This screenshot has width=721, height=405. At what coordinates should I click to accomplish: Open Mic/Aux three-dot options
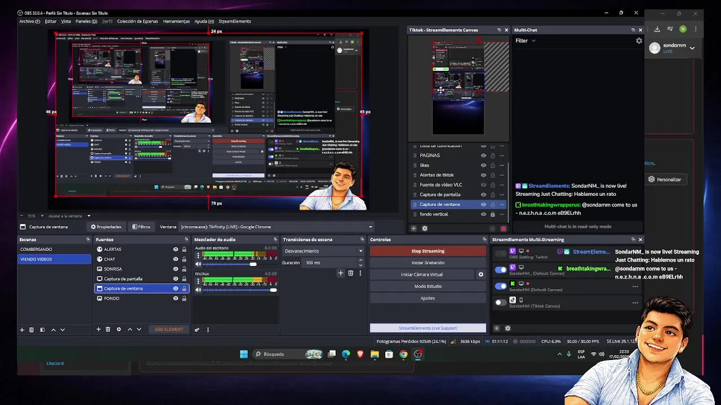(x=198, y=281)
